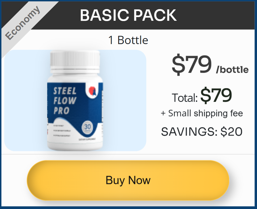Click the $79 /bottle price text
The image size is (257, 209).
coord(210,65)
